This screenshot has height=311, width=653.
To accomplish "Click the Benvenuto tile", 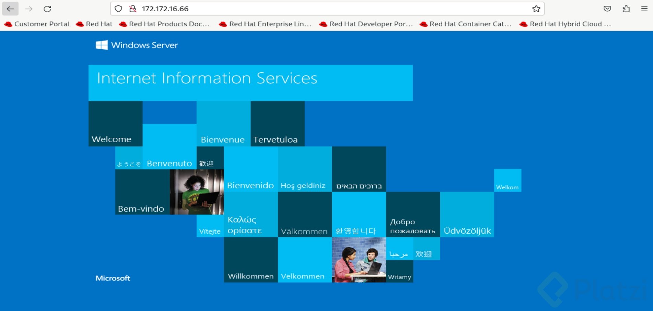I will pos(170,147).
